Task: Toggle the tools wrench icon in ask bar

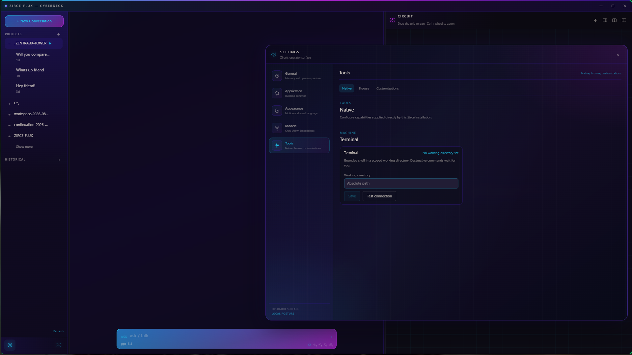Action: click(x=320, y=345)
